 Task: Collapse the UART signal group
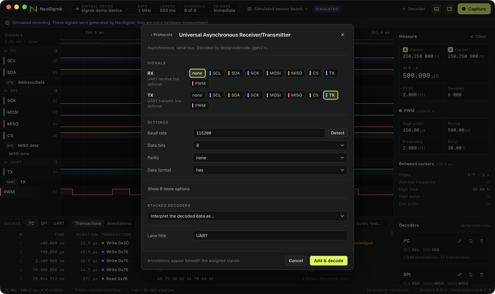click(5, 162)
